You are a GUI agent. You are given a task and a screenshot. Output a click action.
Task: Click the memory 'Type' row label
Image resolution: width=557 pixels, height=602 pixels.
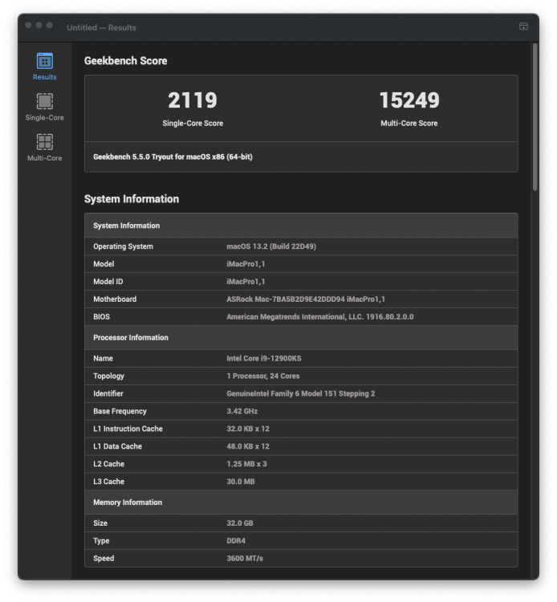[x=101, y=541]
